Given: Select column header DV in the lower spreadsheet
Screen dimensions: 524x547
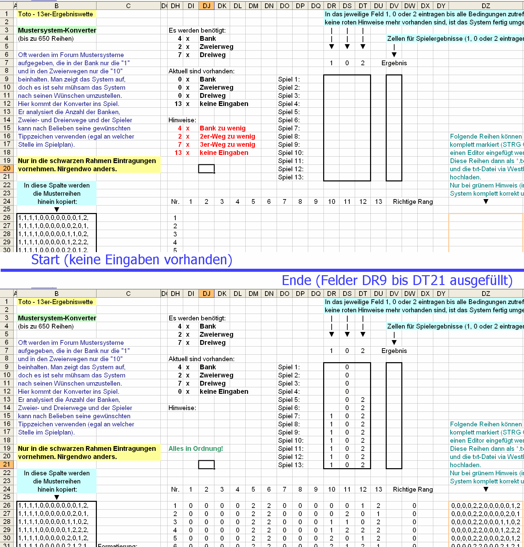Looking at the screenshot, I should [394, 294].
